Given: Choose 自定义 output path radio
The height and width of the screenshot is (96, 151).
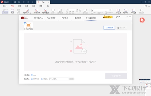Looking at the screenshot, I should 42,79.
